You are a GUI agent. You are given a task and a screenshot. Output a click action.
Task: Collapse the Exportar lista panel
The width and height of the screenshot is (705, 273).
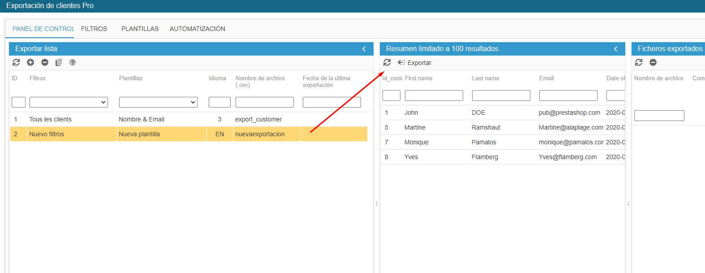(x=364, y=49)
